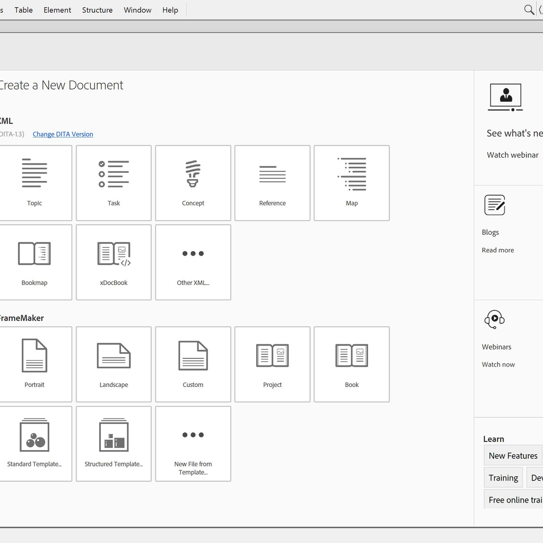This screenshot has width=543, height=543.
Task: Open the Help menu
Action: click(170, 10)
